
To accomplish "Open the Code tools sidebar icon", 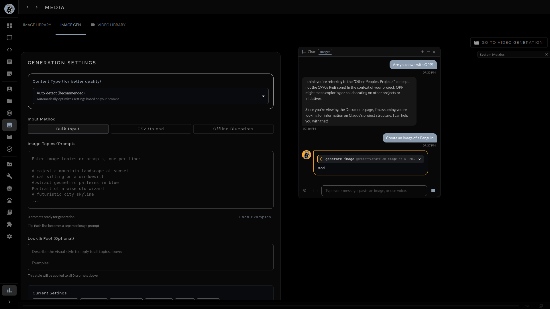I will [9, 50].
